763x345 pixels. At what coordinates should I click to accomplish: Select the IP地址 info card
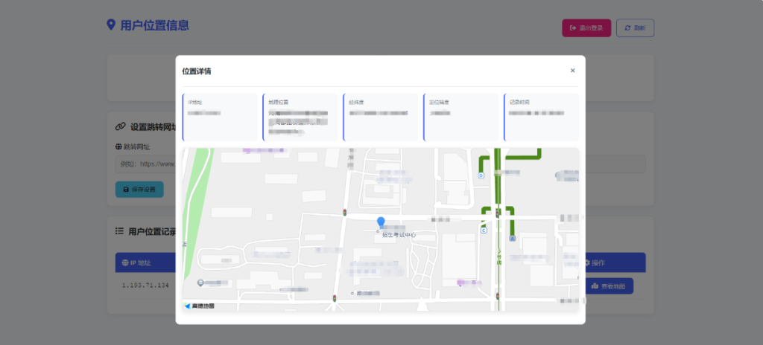click(220, 117)
